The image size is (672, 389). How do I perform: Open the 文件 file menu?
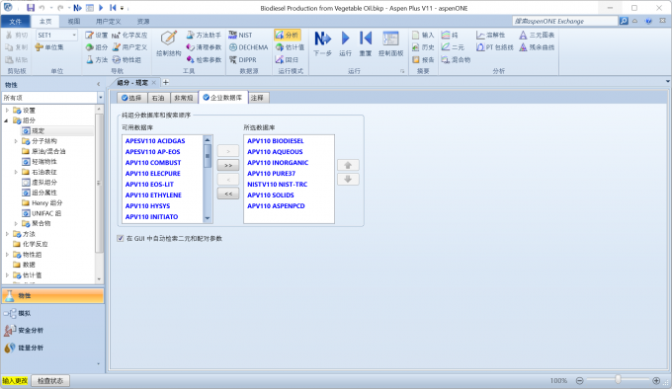[x=15, y=21]
